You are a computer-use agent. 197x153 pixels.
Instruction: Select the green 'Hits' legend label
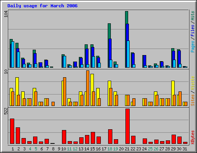coord(193,16)
